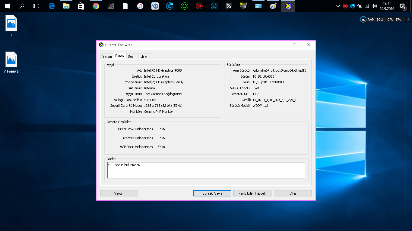Open Action Center notifications panel
The height and width of the screenshot is (231, 412).
click(x=402, y=6)
